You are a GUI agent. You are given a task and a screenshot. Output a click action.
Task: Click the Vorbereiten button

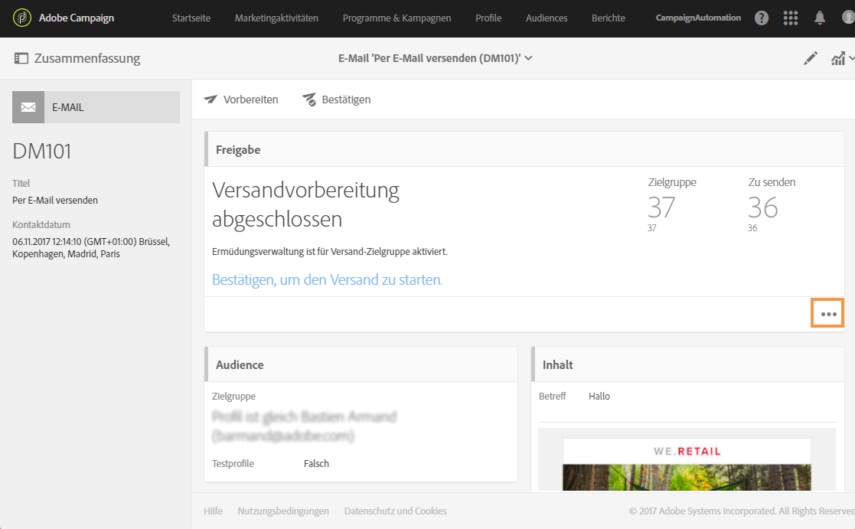coord(241,100)
